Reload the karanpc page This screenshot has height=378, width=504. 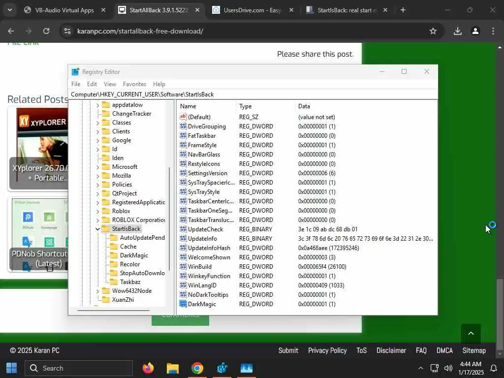(46, 31)
